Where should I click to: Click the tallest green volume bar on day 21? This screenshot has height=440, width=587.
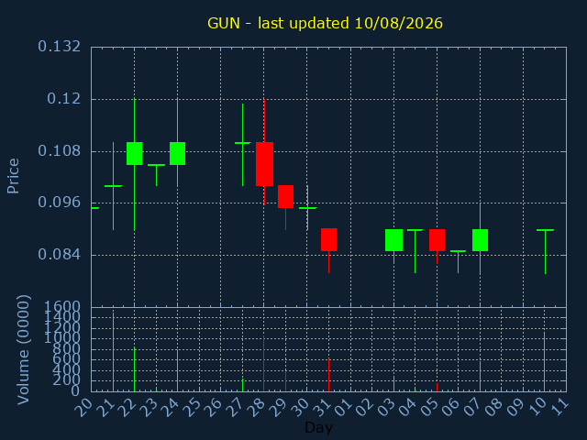113,352
